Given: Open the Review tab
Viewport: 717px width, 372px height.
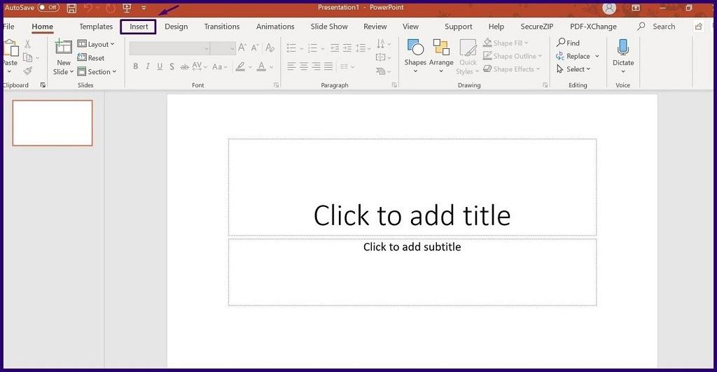Looking at the screenshot, I should coord(375,27).
